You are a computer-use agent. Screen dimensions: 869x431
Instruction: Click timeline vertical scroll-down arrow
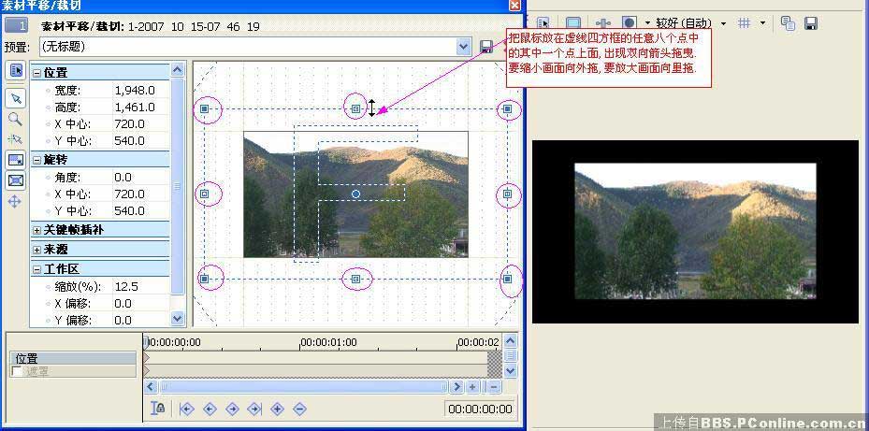pos(511,370)
